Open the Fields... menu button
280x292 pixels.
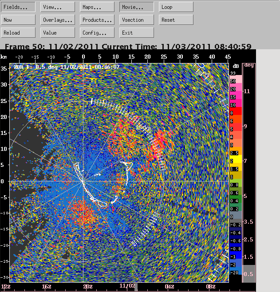pos(18,7)
